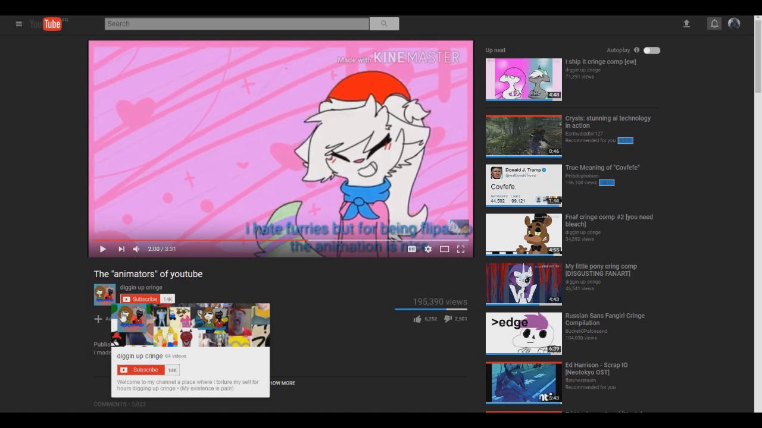Open the hover card channel banner

(190, 325)
